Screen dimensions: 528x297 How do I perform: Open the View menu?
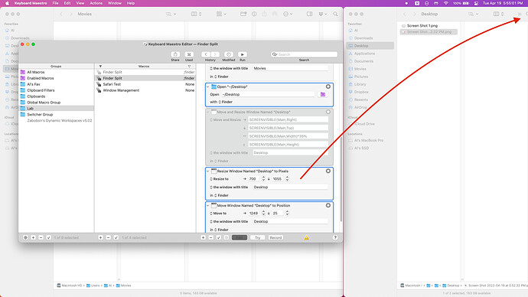pyautogui.click(x=80, y=3)
